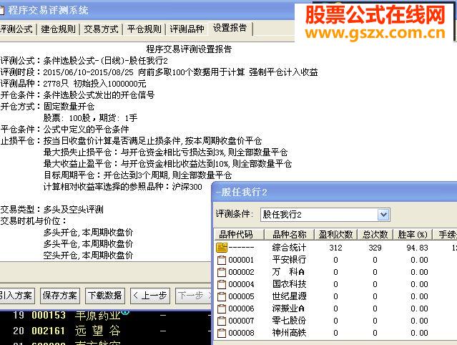Click the 下载数据 button
Viewport: 457px width, 345px height.
(105, 296)
